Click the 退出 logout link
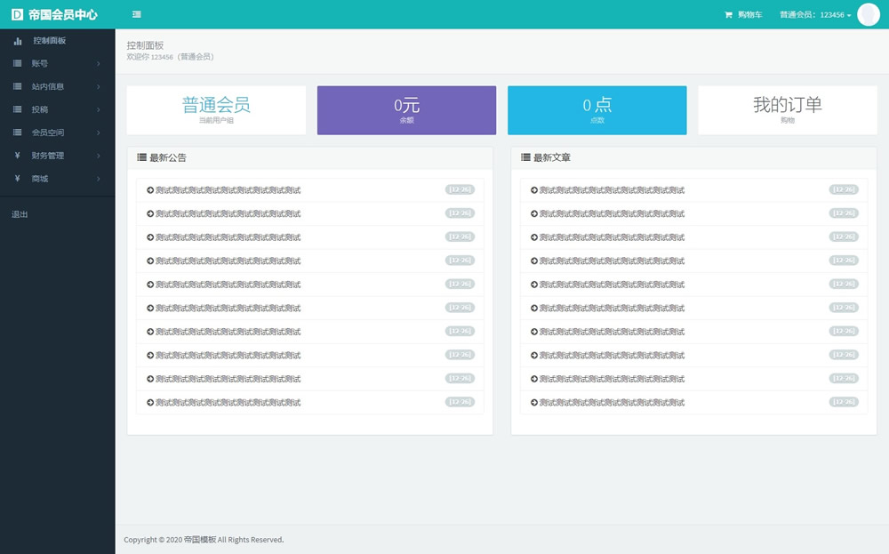 tap(20, 214)
